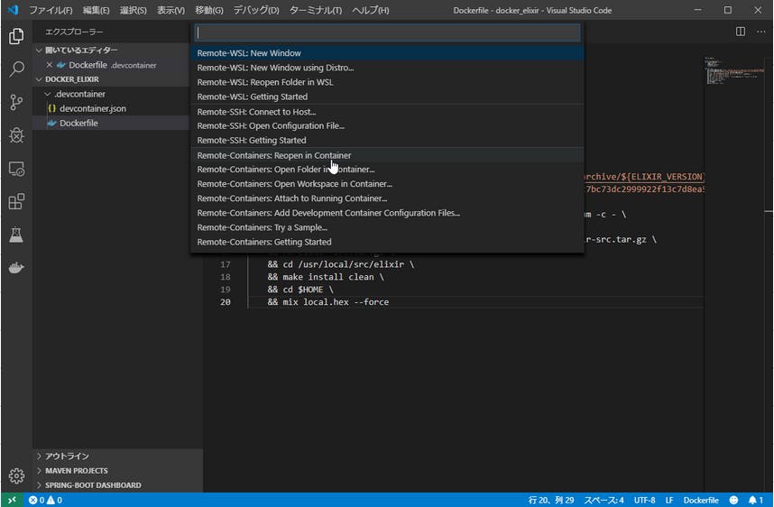Select Add Development Container Configuration Files

388,213
